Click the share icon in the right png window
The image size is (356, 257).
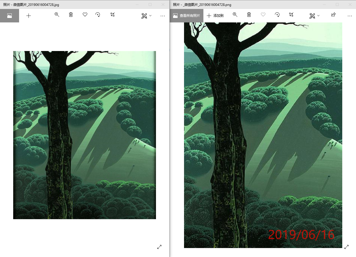click(x=333, y=15)
